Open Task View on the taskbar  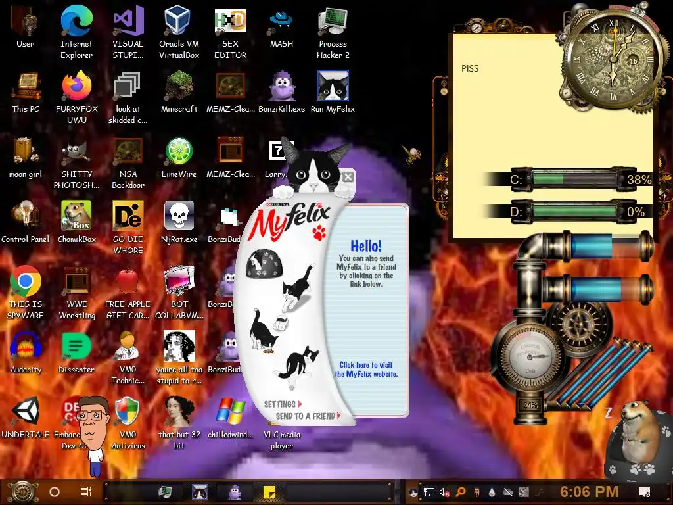[x=86, y=492]
